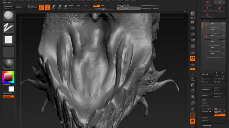Screen dimensions: 229x128
Task: Click the BPR render icon
Action: [193, 14]
